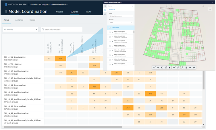Viewport: 216px width, 130px height.
Task: Open the Property dropdown set to Object
Action: tap(121, 22)
